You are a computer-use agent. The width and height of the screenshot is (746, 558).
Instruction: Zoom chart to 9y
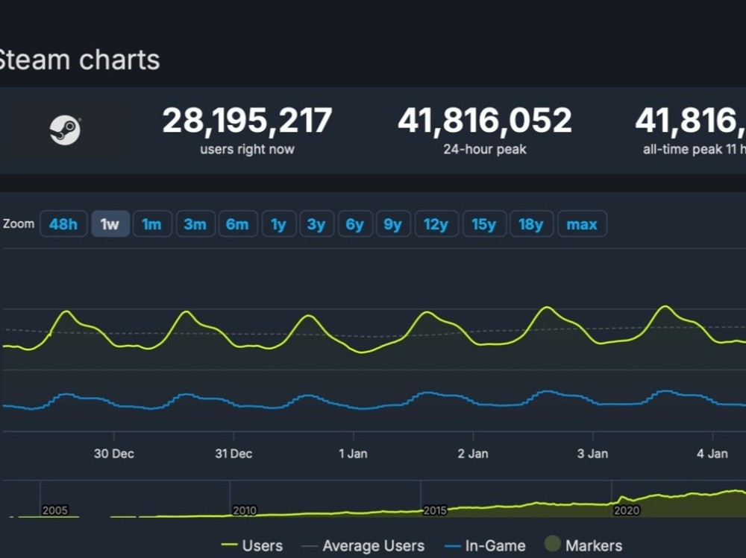point(393,224)
